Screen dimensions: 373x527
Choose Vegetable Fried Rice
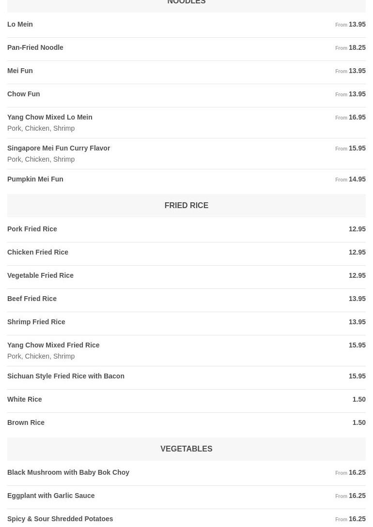[41, 275]
